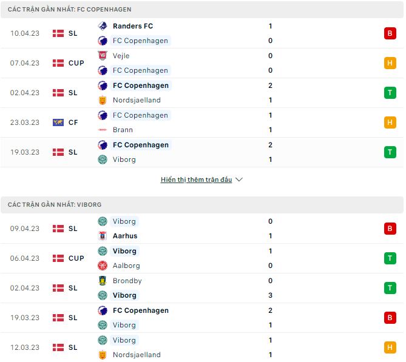Click the Brondby club crest
Viewport: 406px width, 362px height.
point(103,281)
